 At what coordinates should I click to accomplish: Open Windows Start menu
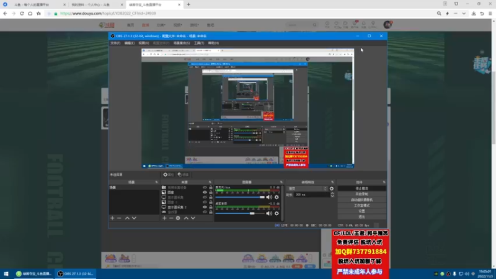click(x=6, y=273)
